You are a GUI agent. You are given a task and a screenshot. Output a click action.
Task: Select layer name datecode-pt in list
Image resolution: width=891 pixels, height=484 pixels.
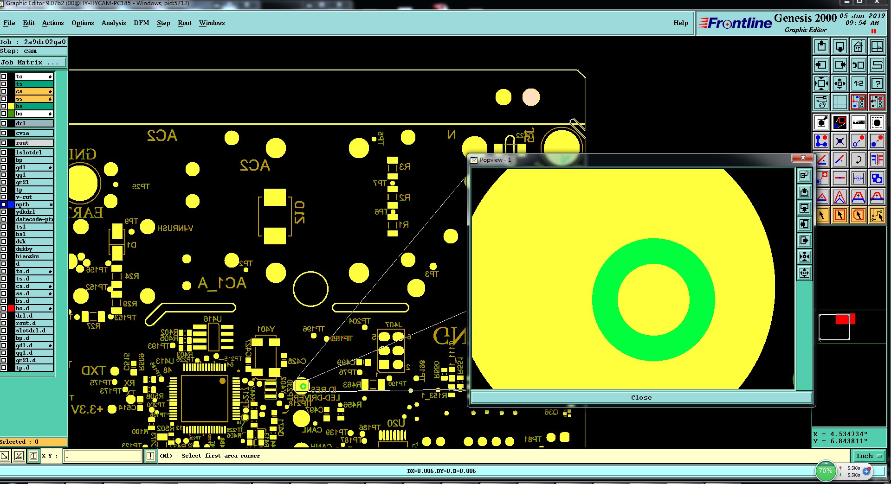[x=34, y=219]
